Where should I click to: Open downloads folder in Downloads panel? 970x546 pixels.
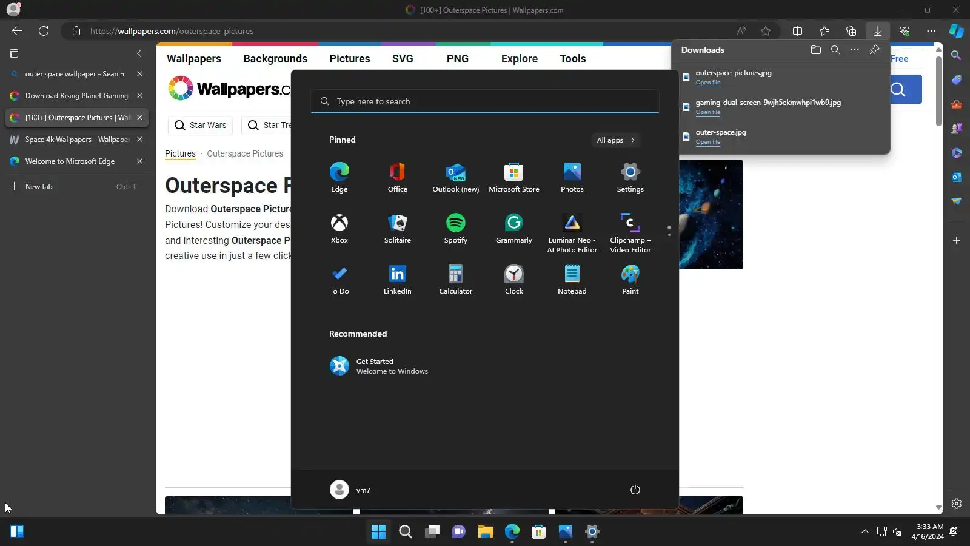816,50
